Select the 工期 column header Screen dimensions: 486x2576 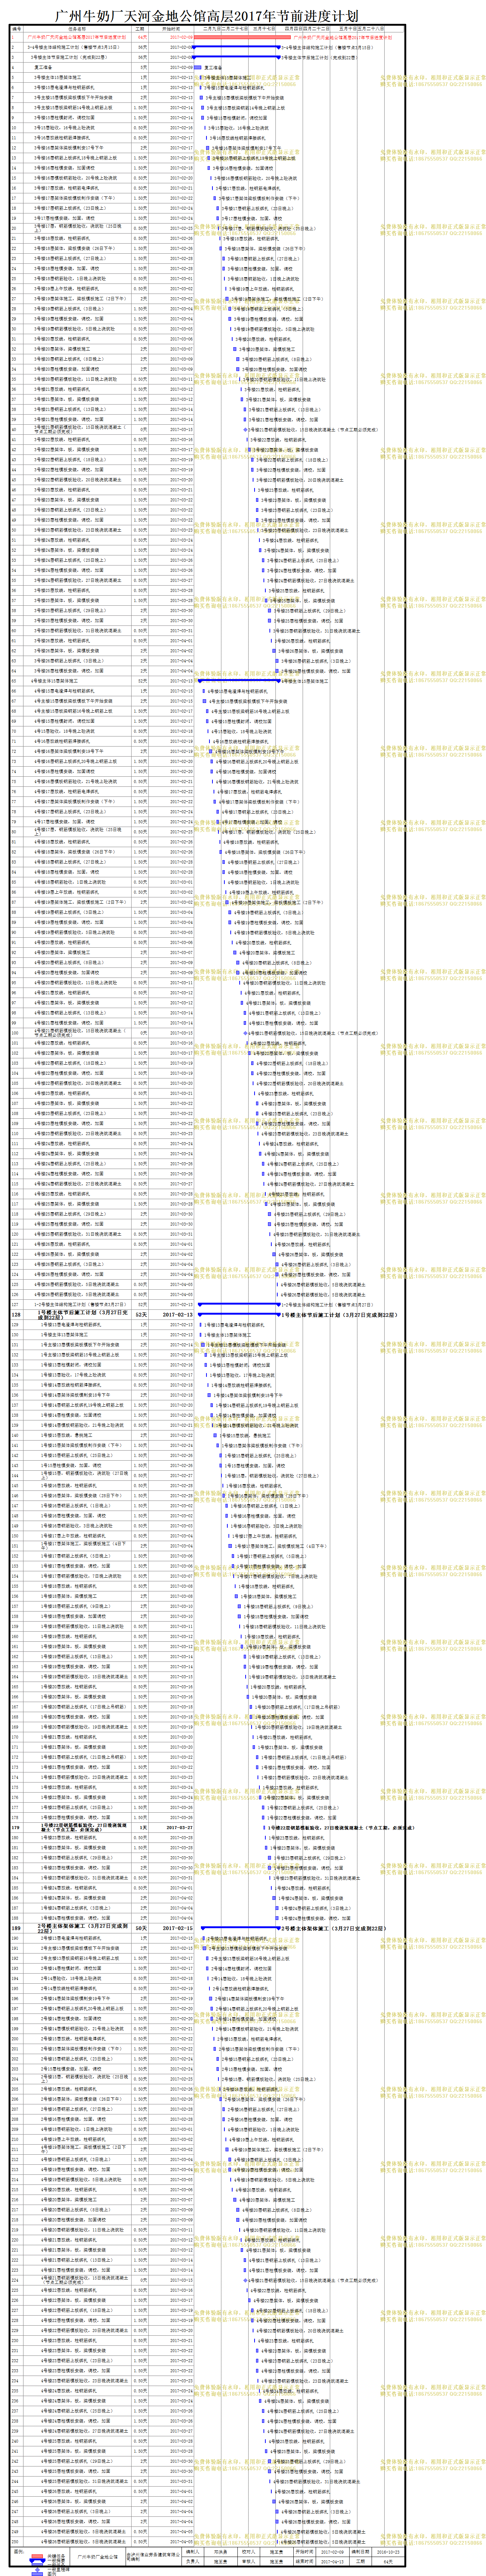click(x=141, y=29)
